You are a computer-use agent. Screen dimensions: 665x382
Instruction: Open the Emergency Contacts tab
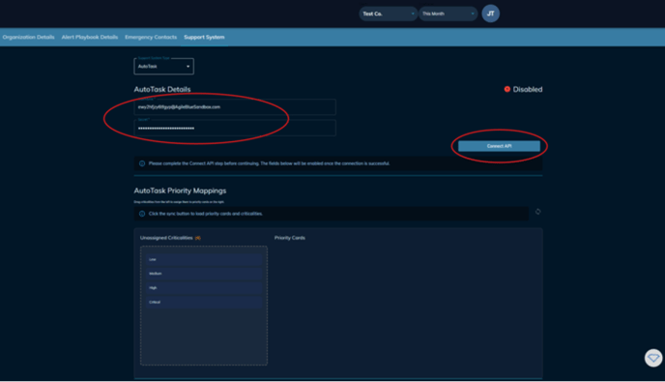click(x=151, y=37)
